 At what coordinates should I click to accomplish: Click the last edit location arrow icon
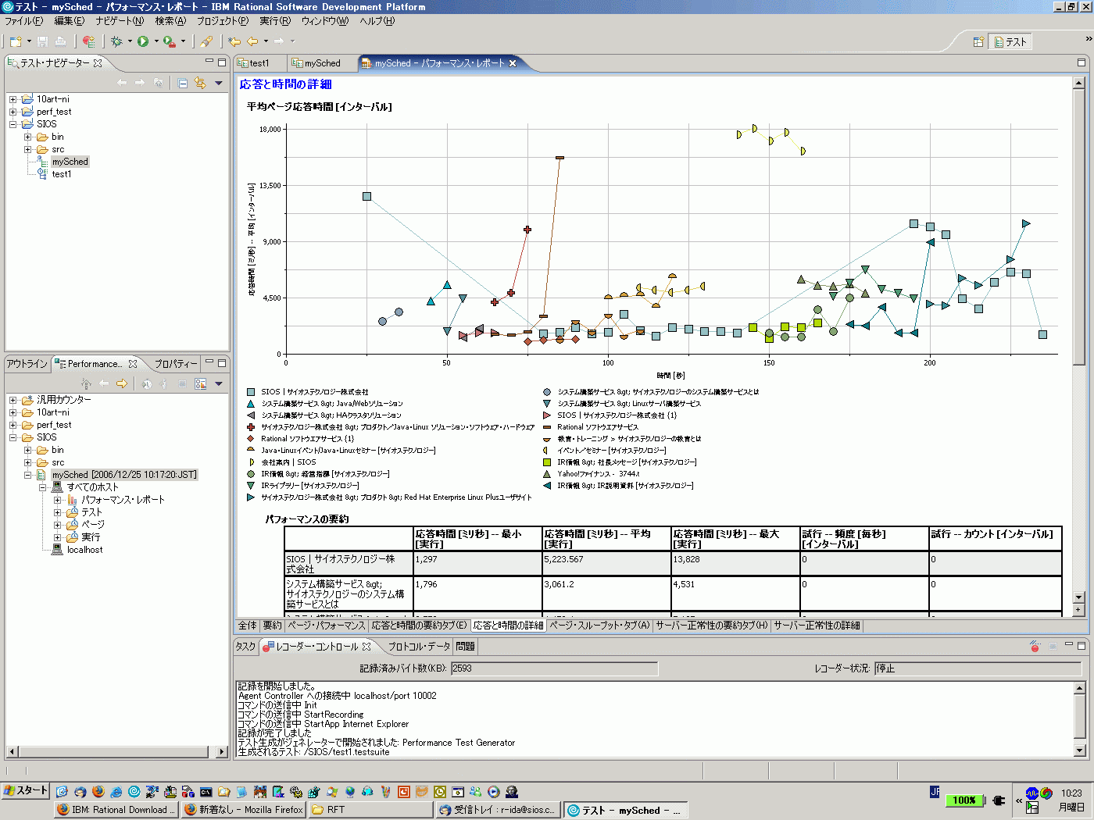tap(234, 41)
